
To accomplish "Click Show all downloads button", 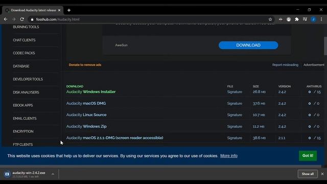I will [x=308, y=174].
